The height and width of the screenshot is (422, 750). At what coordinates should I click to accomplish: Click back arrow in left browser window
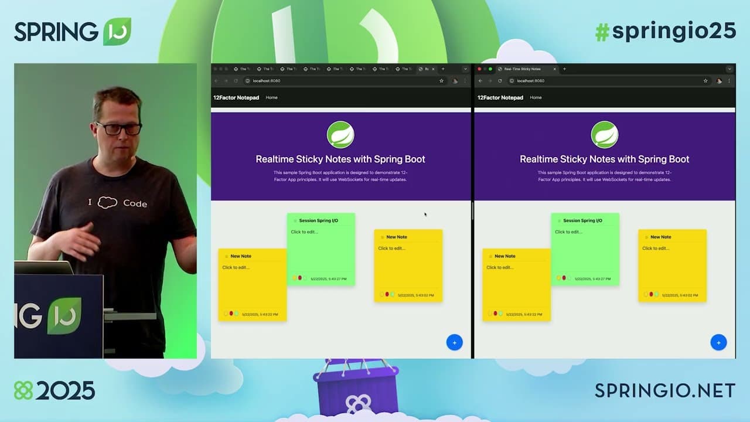point(216,81)
